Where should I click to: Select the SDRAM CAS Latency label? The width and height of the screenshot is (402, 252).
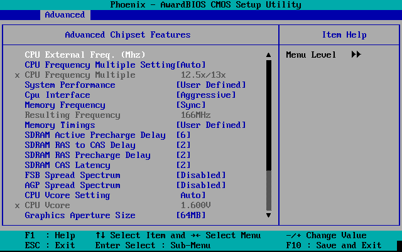coord(67,165)
